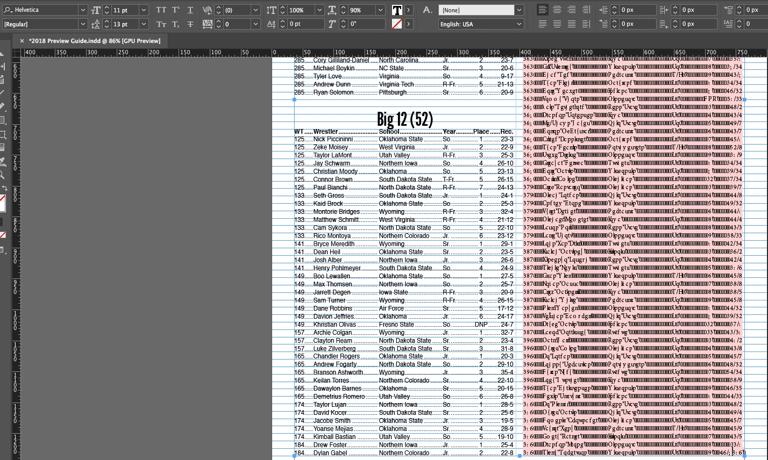Click the text stroke none swatch

point(397,24)
